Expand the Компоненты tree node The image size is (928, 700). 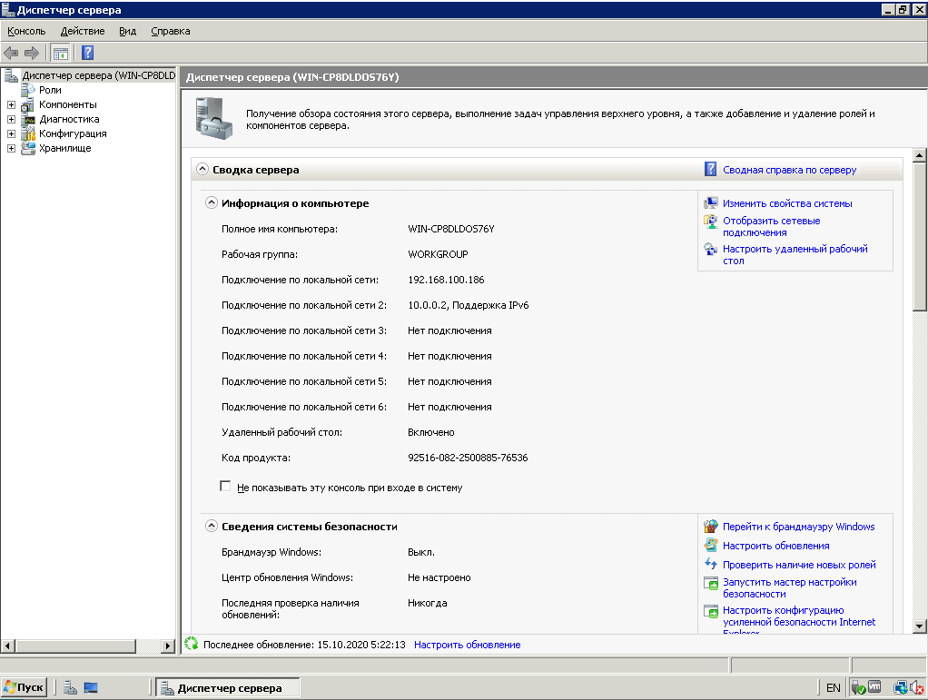[11, 104]
